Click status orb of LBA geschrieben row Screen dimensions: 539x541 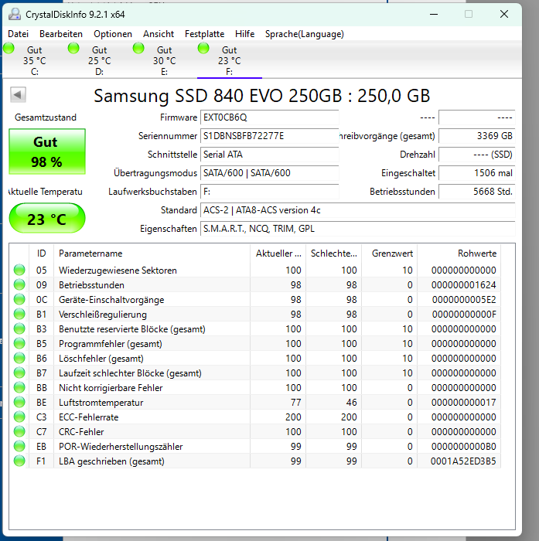(19, 461)
